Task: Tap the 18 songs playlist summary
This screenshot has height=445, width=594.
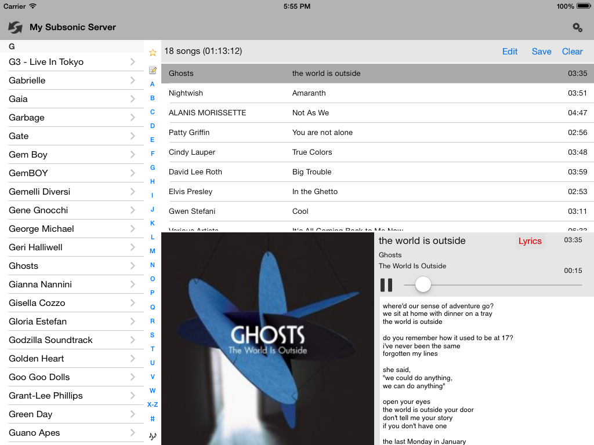Action: point(203,51)
